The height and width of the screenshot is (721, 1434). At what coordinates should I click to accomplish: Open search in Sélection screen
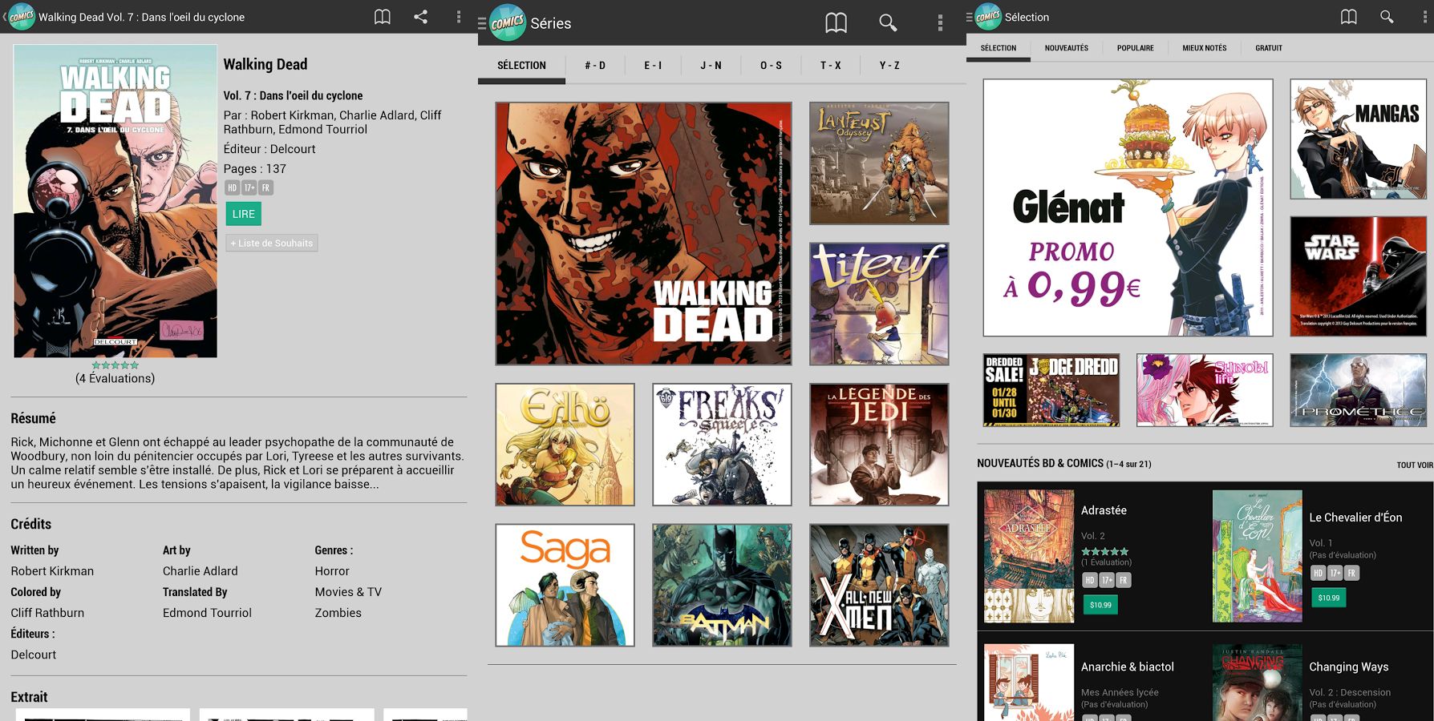1387,17
